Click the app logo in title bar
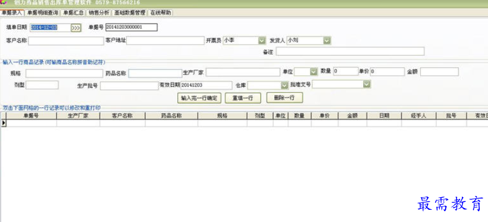The height and width of the screenshot is (222, 488). (3, 2)
